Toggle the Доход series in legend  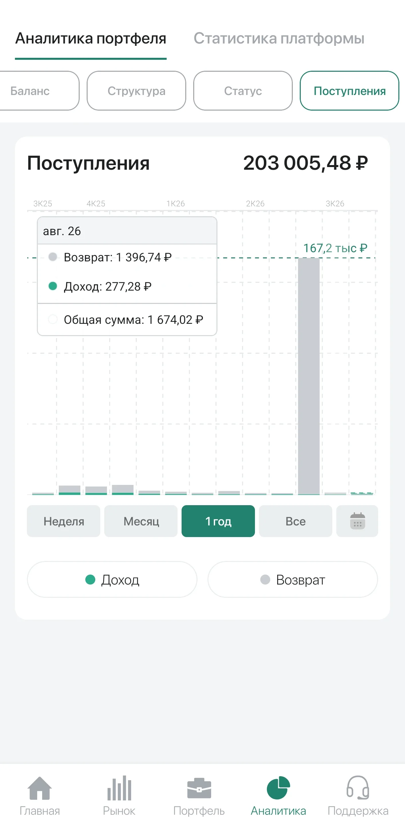tap(112, 580)
